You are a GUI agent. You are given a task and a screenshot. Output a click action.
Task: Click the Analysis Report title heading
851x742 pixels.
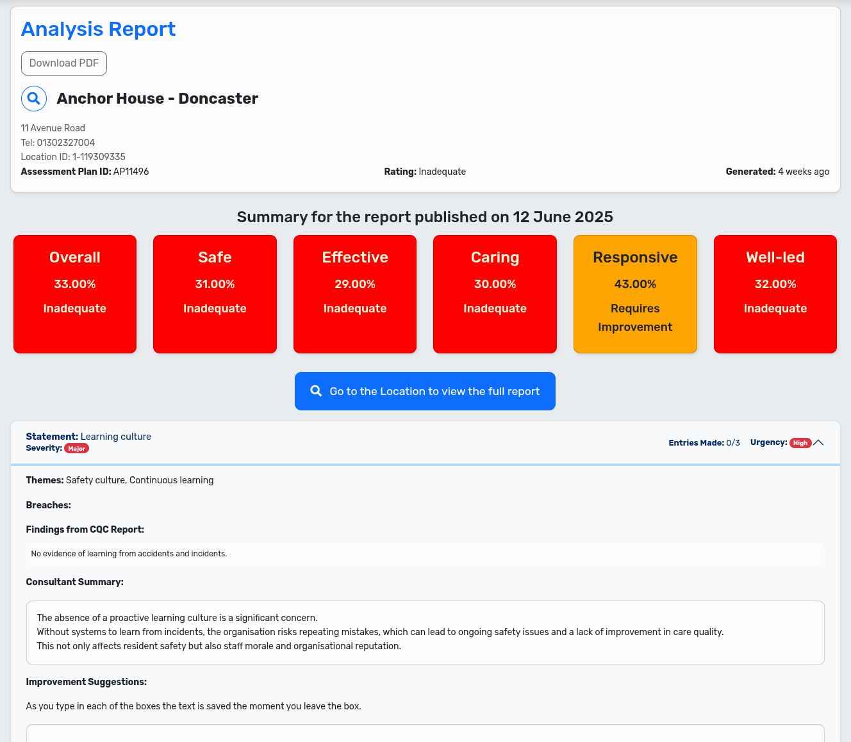click(x=98, y=29)
